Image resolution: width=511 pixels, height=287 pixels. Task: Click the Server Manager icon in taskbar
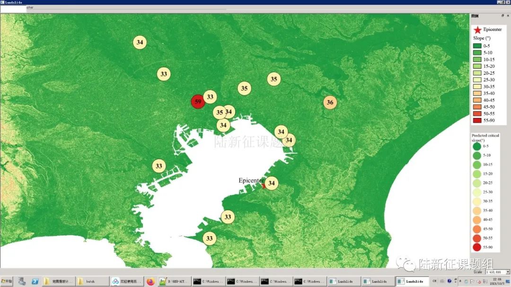point(22,281)
